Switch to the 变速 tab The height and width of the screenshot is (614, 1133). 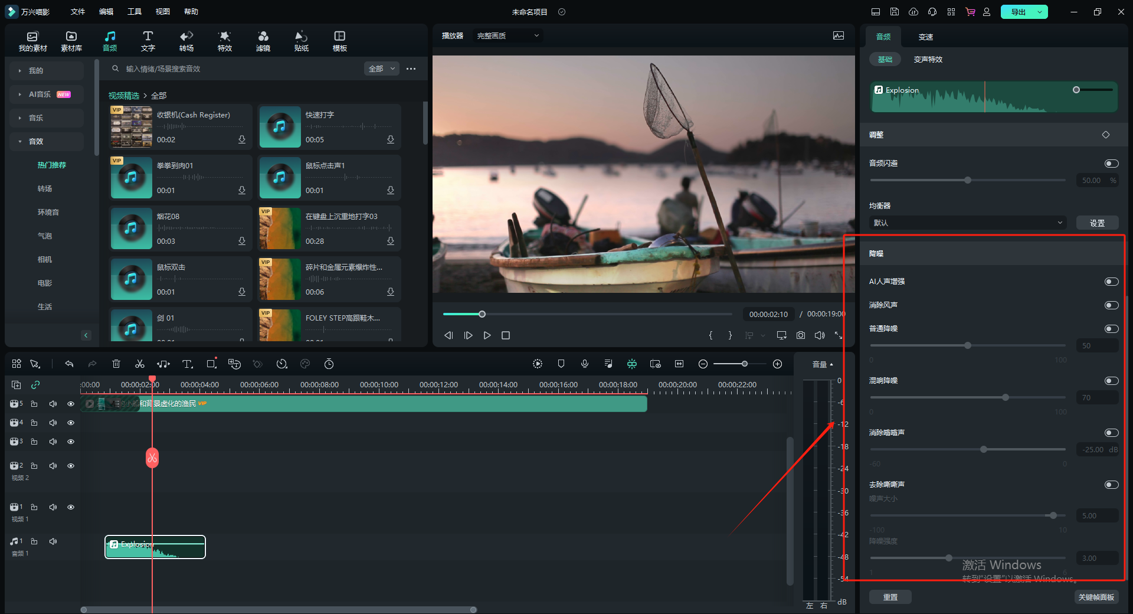(x=925, y=37)
